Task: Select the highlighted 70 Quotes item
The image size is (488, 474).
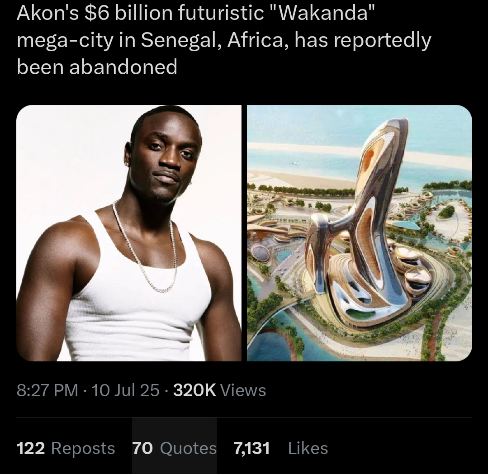Action: coord(174,446)
